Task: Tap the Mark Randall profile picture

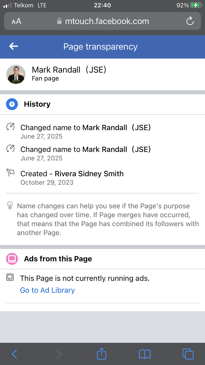Action: click(x=16, y=74)
